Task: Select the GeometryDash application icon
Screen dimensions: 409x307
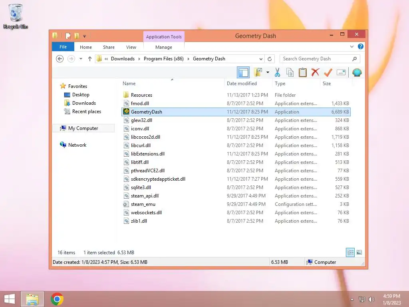Action: pos(126,112)
